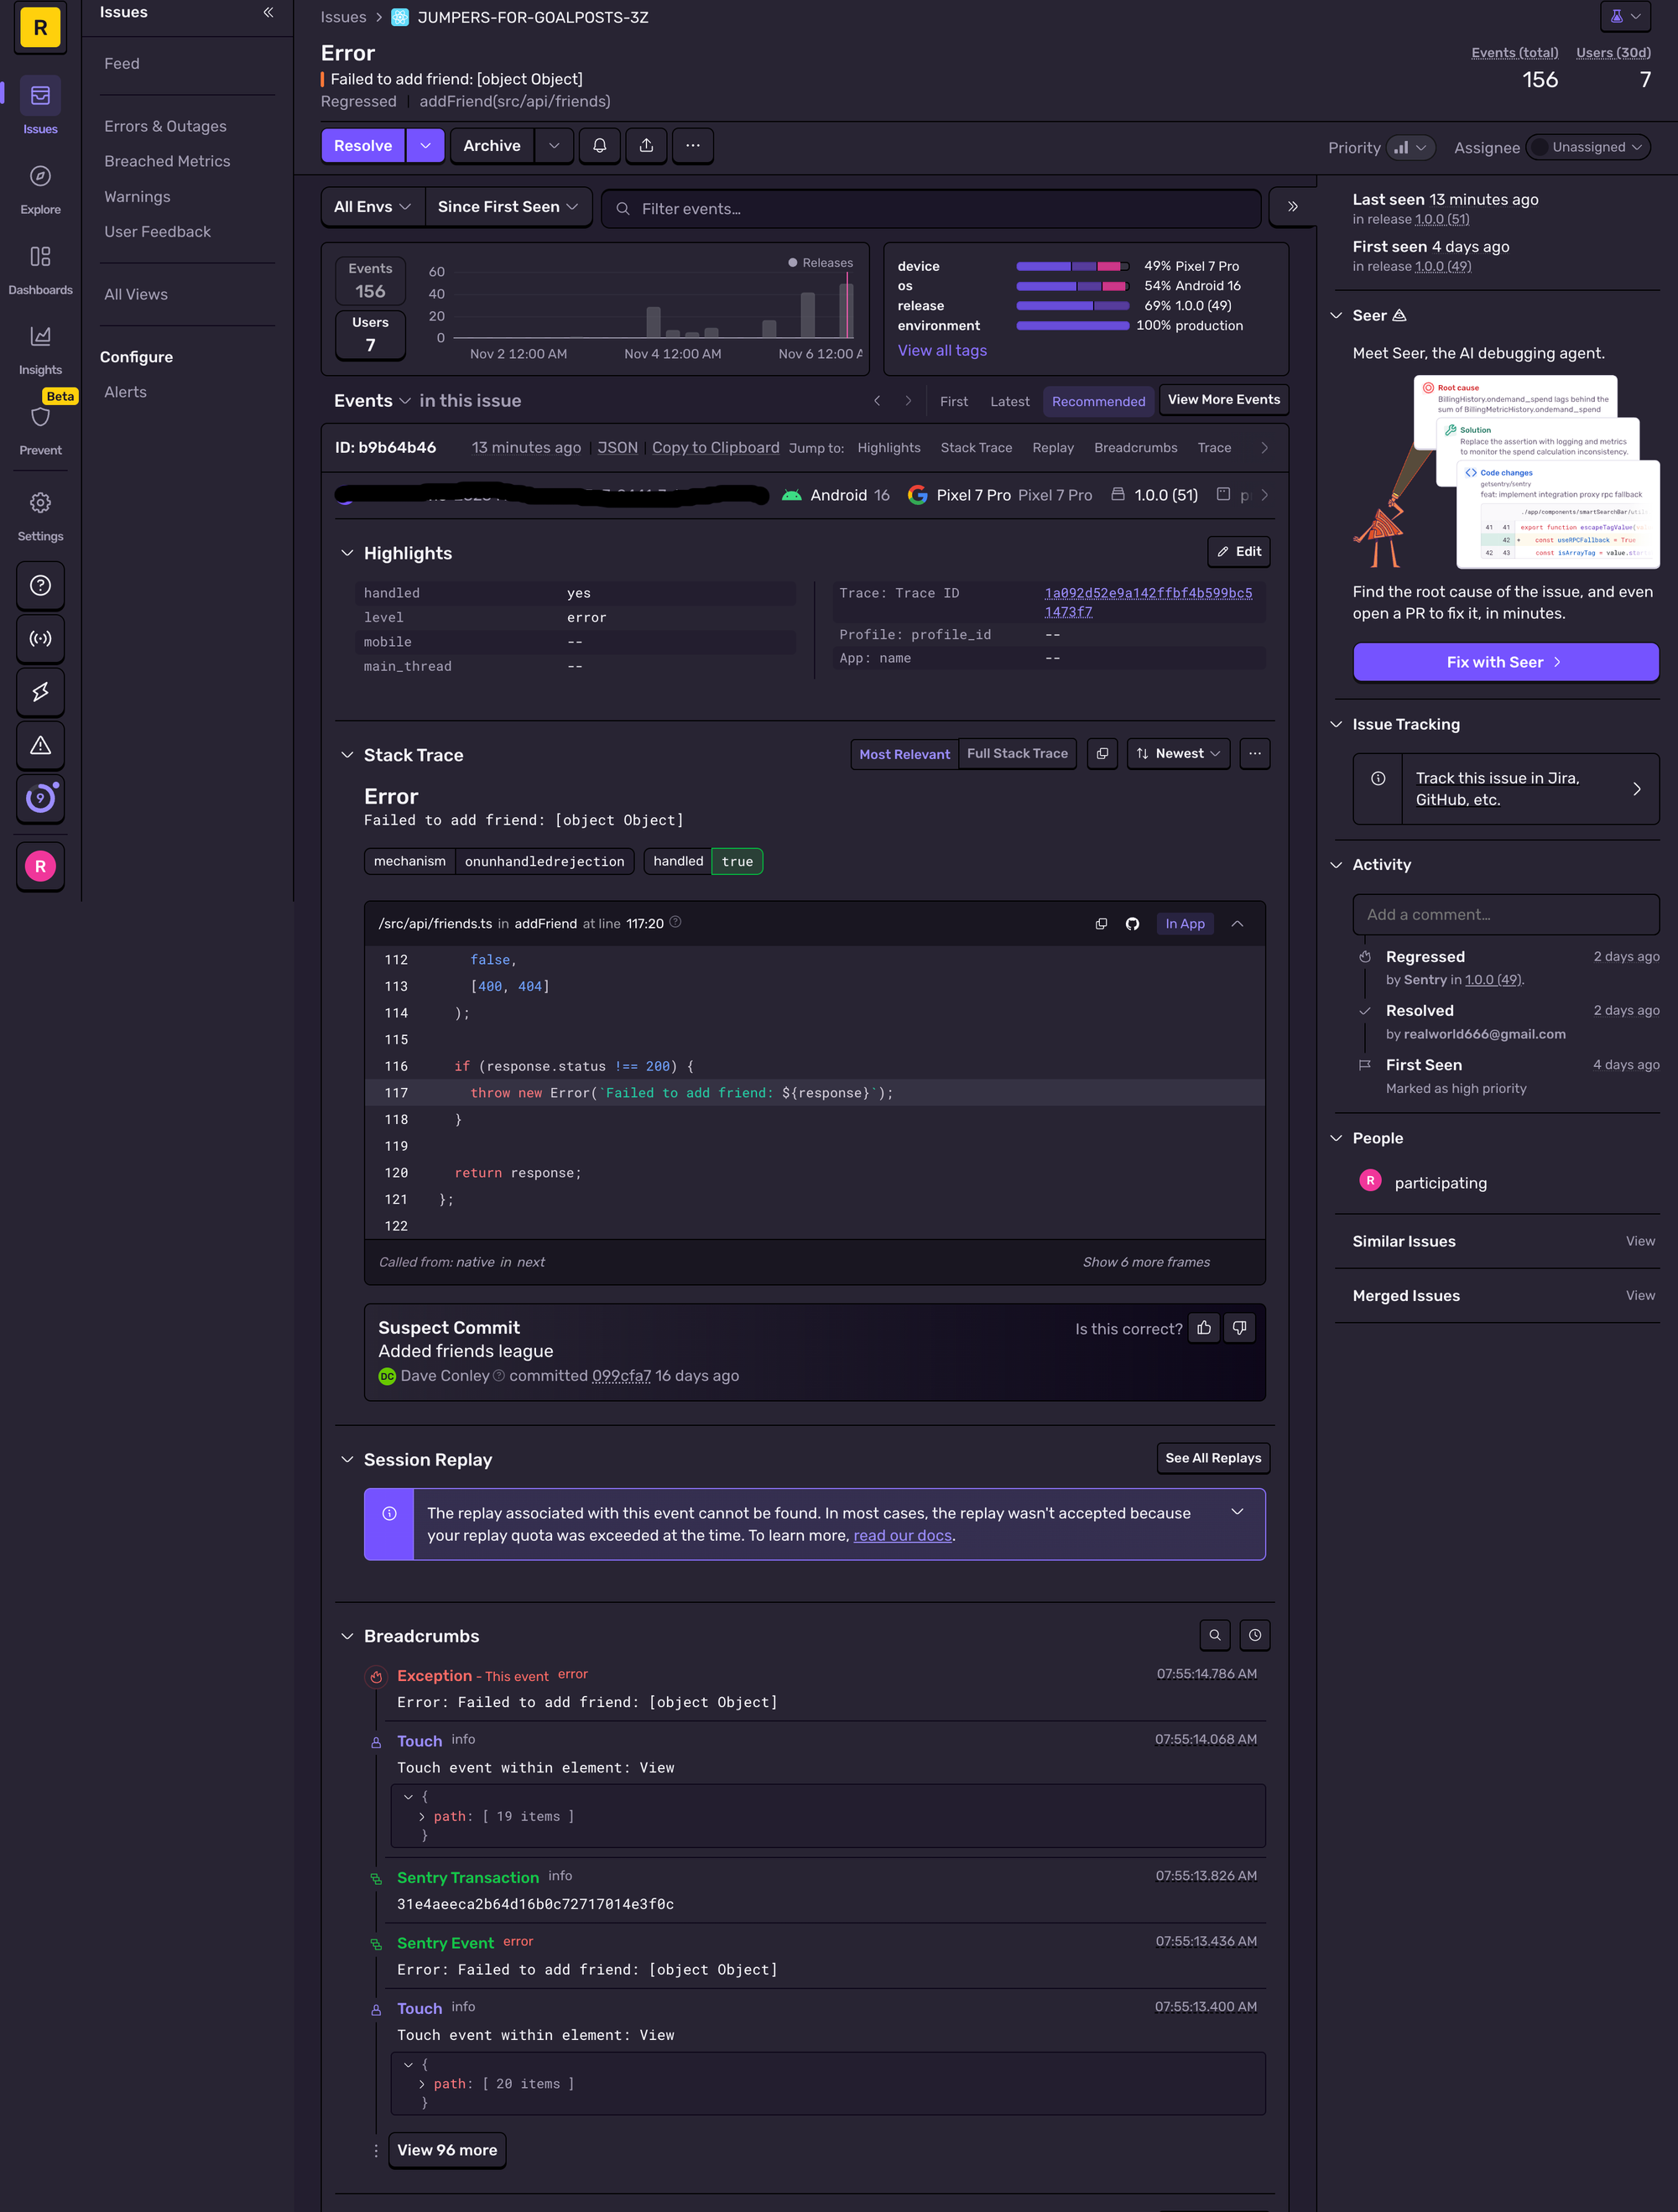Open breadcrumbs search icon
Screen dimensions: 1678x2212
1214,1635
